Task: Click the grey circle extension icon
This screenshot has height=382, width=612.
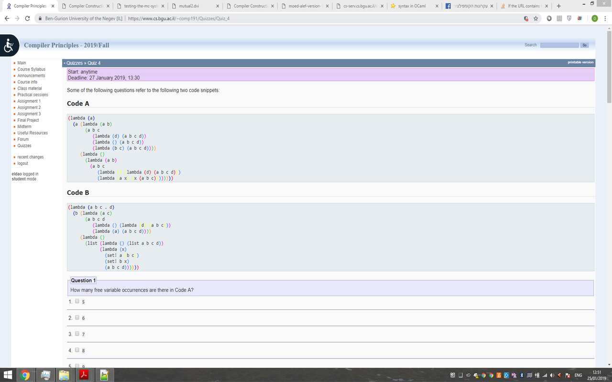Action: [549, 19]
